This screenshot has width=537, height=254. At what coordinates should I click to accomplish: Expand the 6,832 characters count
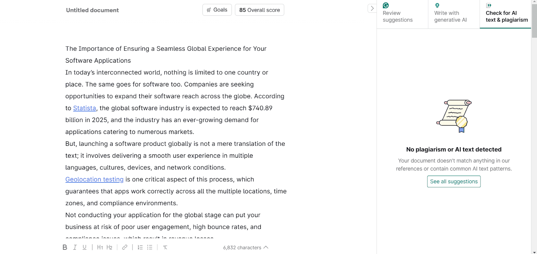click(246, 247)
